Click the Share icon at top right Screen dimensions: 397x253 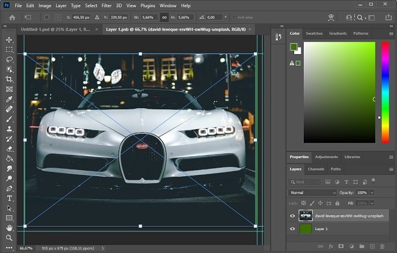coord(389,17)
